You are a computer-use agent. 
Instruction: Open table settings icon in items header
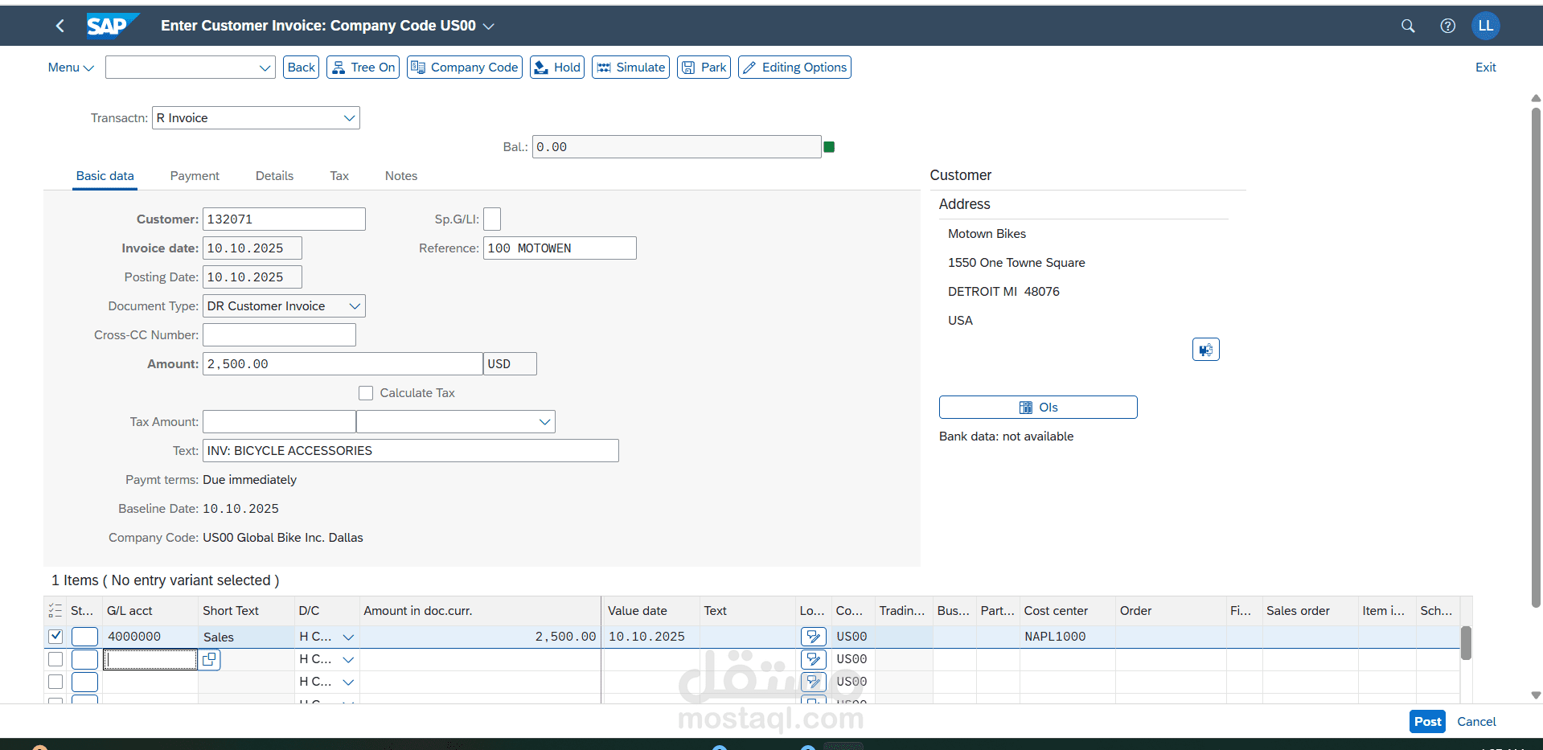55,611
